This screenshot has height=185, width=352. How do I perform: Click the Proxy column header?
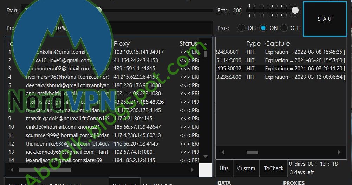pos(122,43)
